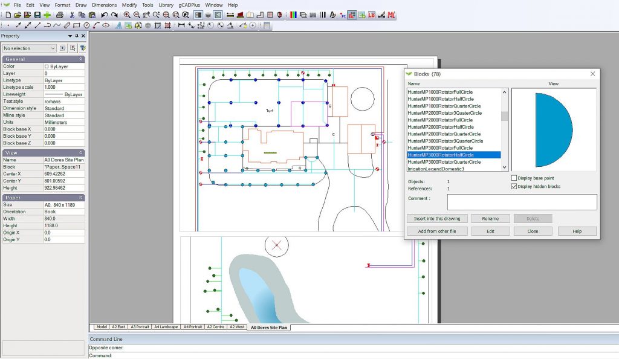The height and width of the screenshot is (359, 619).
Task: Select the Circle drawing tool
Action: (86, 24)
